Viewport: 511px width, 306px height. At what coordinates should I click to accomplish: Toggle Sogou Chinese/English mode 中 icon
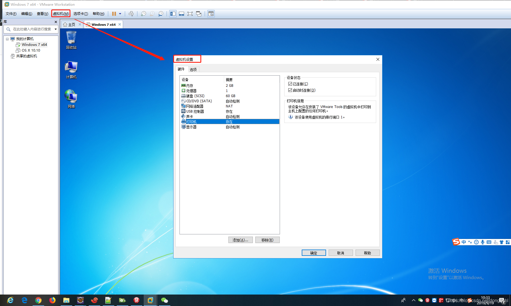tap(464, 242)
